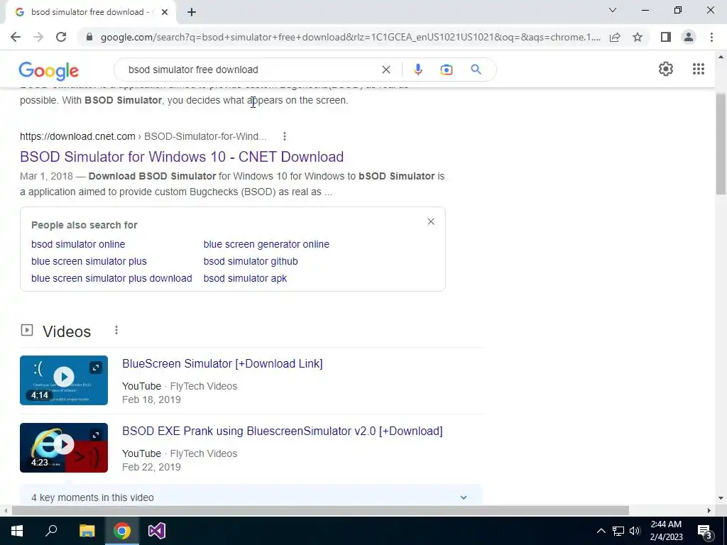Share this page using the share icon

click(615, 37)
